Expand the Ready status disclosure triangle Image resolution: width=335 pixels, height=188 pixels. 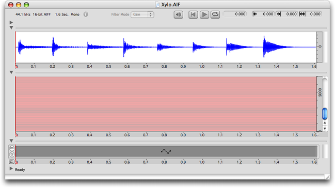(x=11, y=168)
